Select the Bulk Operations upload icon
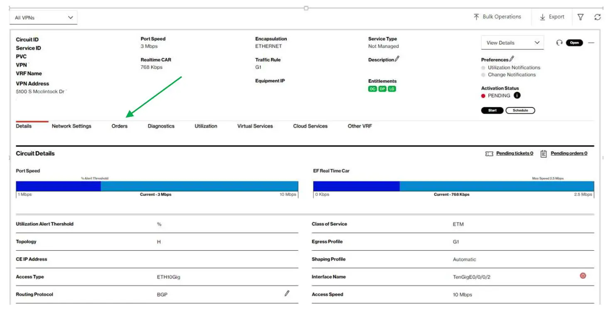 475,16
